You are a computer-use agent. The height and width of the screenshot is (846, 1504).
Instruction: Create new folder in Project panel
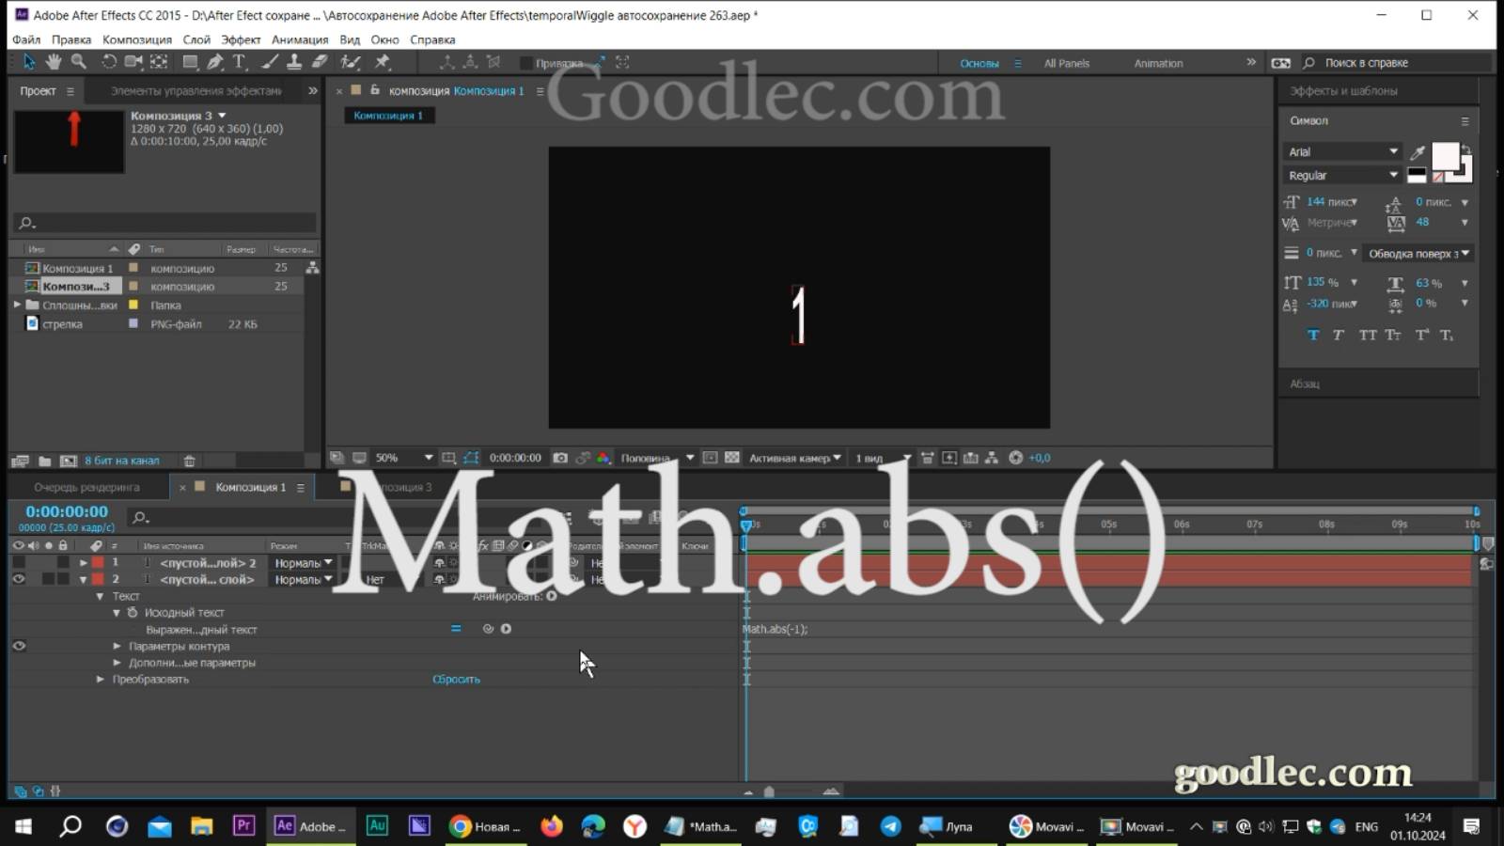pos(44,461)
